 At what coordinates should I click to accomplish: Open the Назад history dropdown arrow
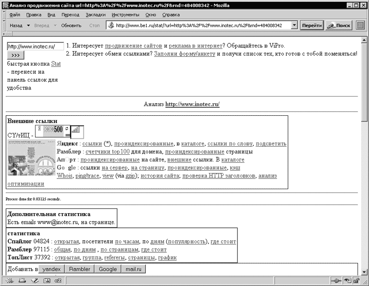28,25
